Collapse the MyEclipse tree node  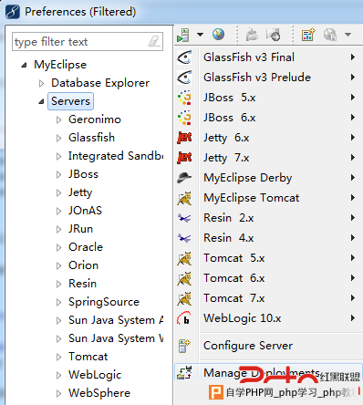(x=24, y=65)
